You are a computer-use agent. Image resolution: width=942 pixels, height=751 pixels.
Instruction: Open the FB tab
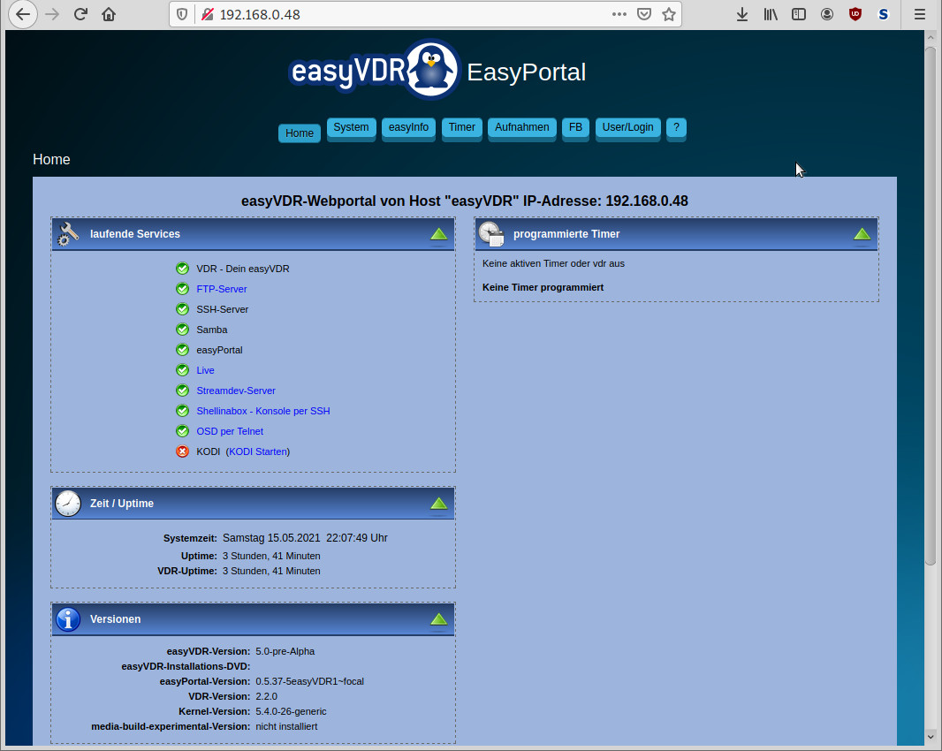pos(575,128)
